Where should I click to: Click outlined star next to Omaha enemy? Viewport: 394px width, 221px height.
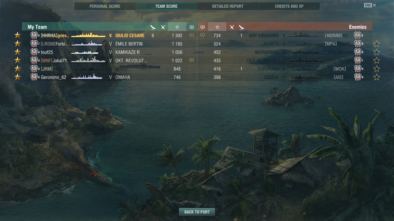click(x=376, y=77)
